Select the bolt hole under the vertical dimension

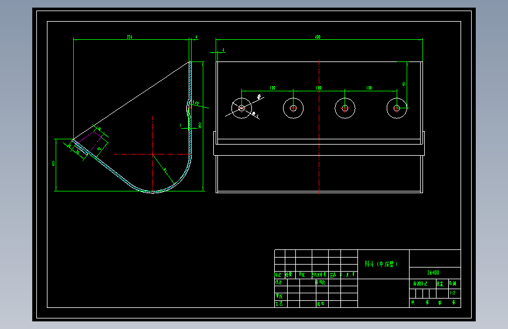click(x=397, y=108)
